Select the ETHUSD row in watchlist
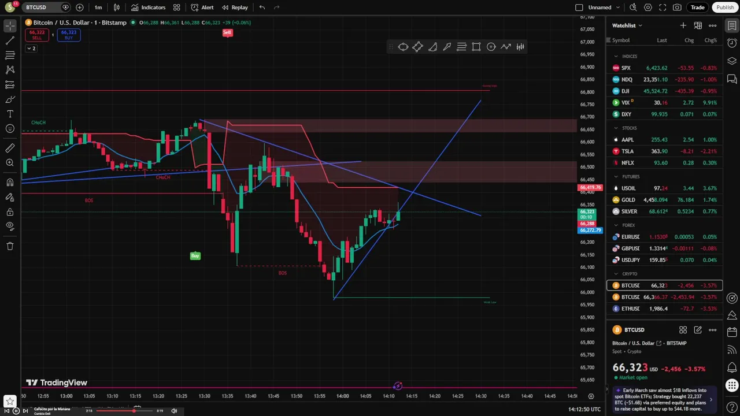The height and width of the screenshot is (416, 740). pyautogui.click(x=665, y=309)
